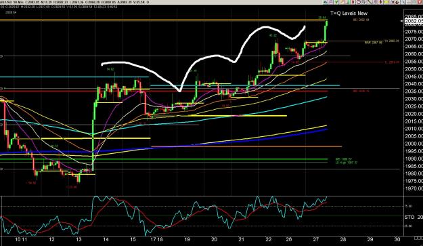Screen dimensions: 423x246
Task: Click the 75.00 stochastic level label
Action: (x=408, y=206)
